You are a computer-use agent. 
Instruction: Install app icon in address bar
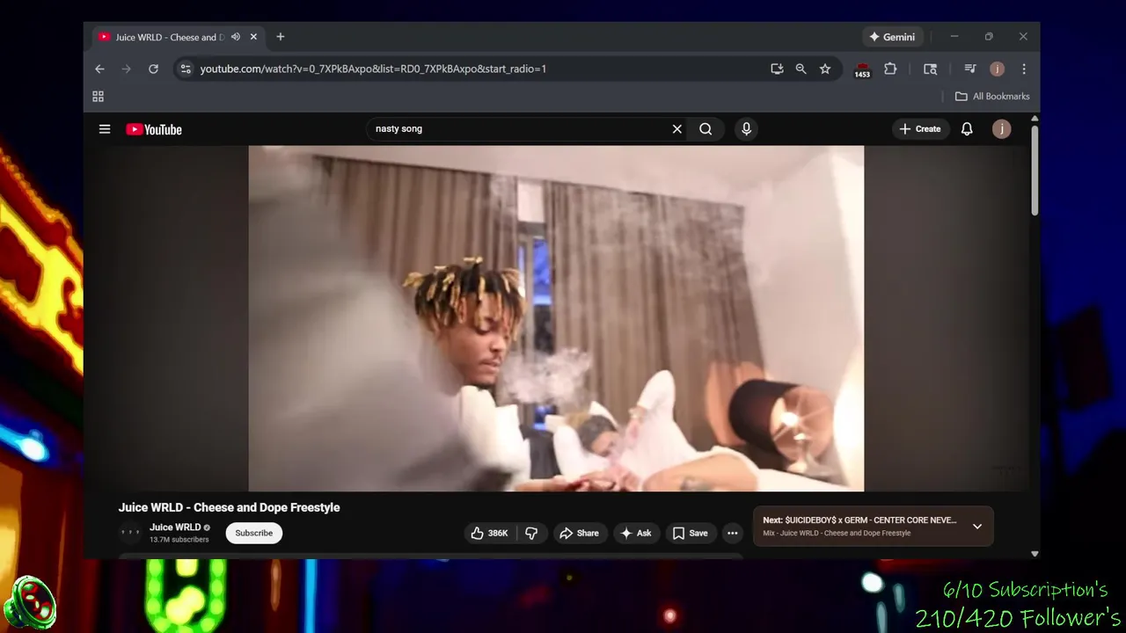click(777, 69)
